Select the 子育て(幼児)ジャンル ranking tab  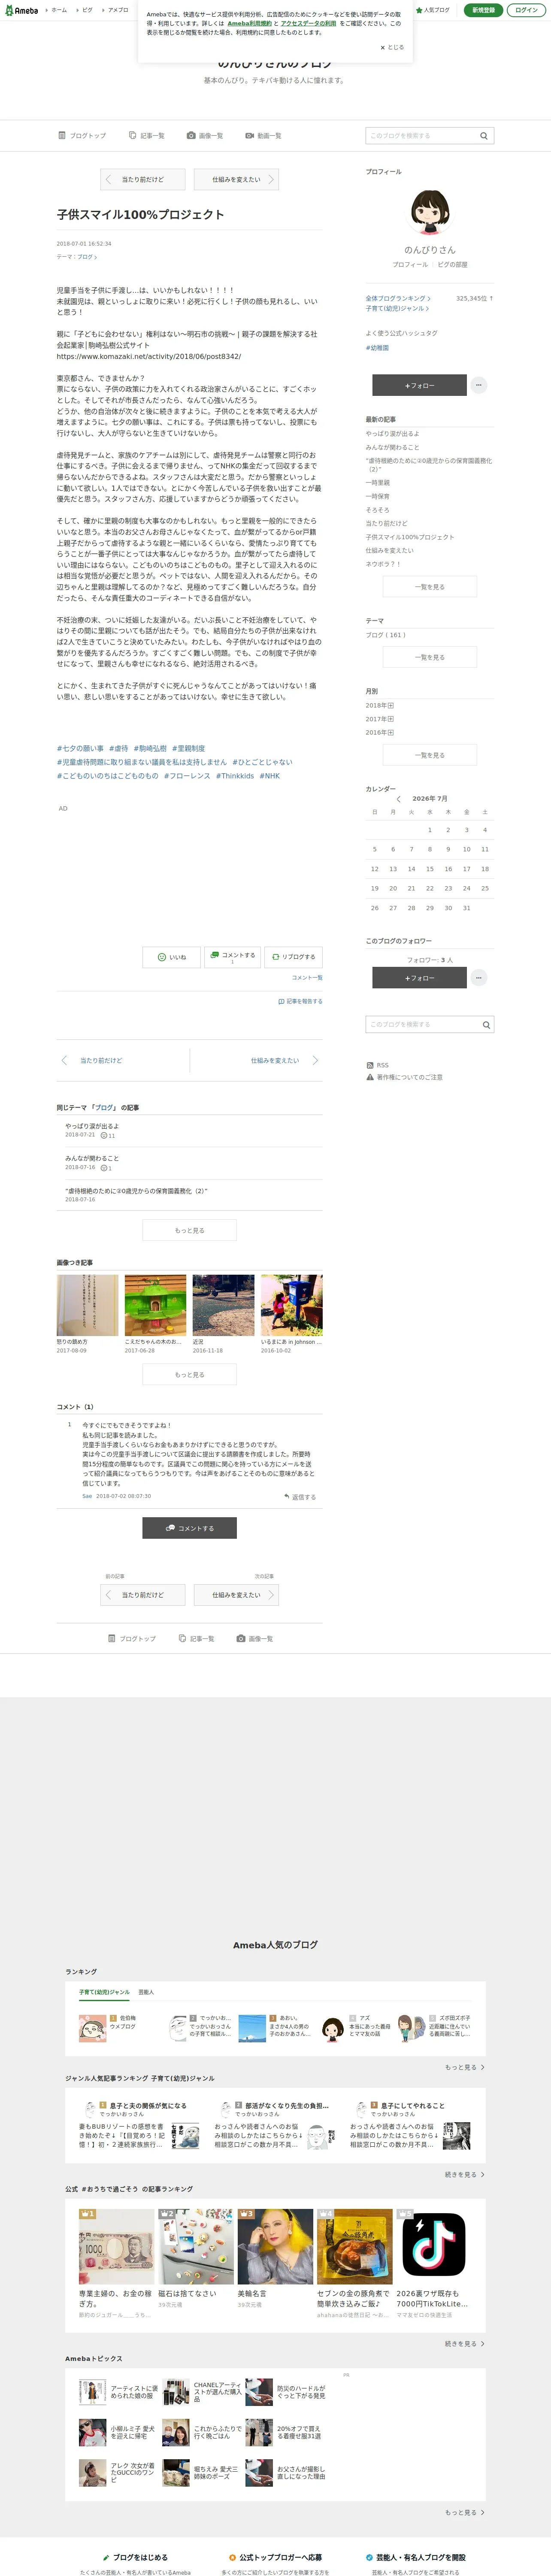(104, 1992)
